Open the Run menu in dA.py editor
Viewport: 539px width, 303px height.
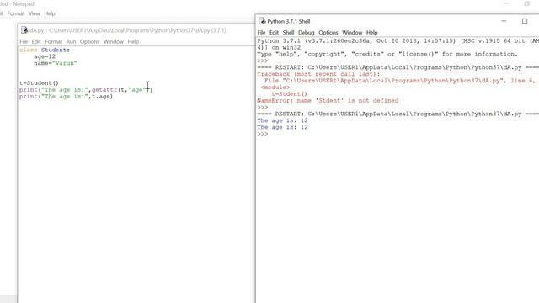tap(71, 41)
